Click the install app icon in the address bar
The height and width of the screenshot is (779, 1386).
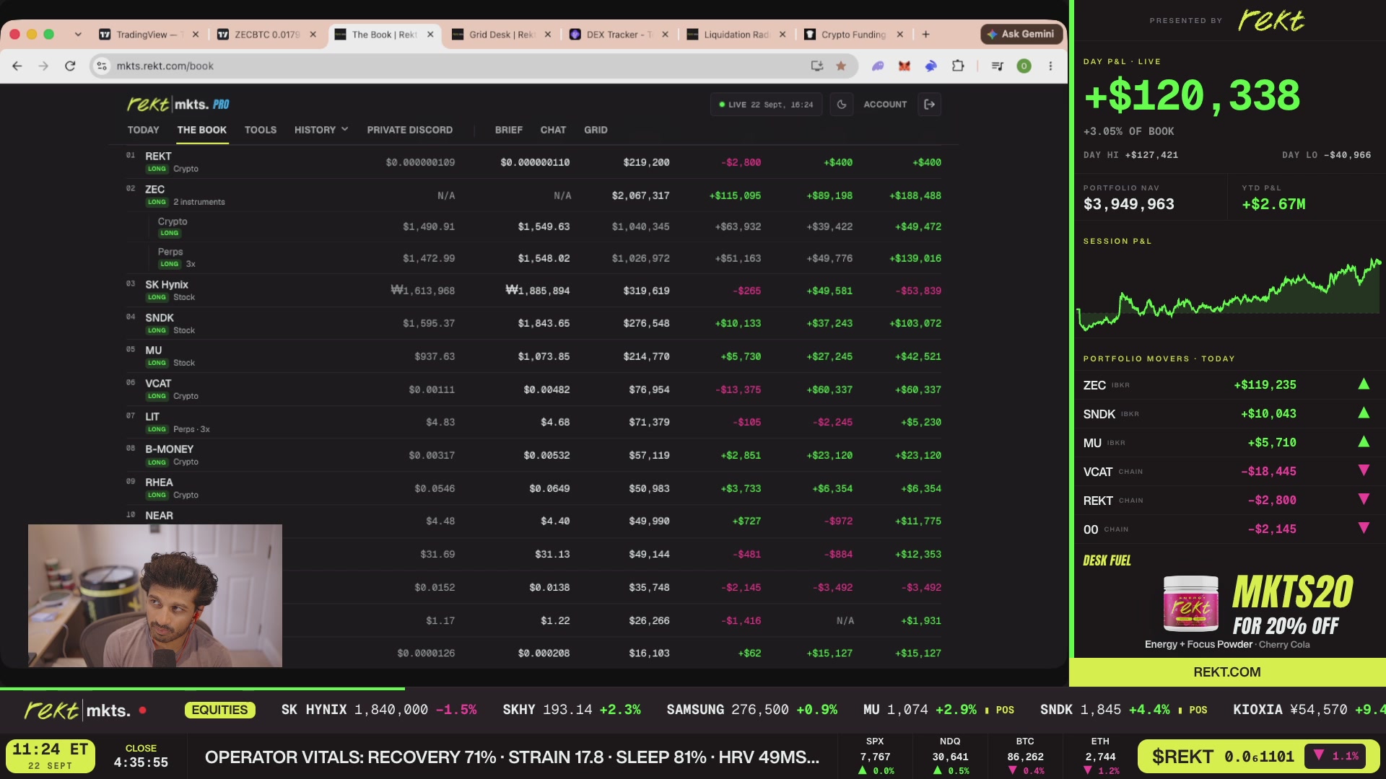point(817,66)
